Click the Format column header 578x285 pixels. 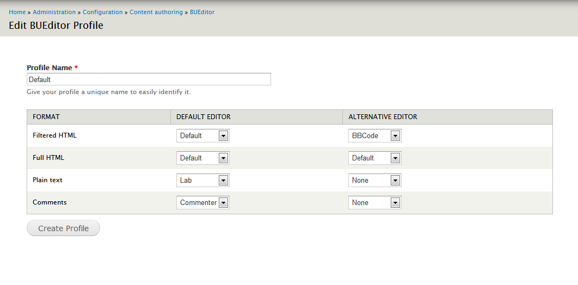coord(46,117)
